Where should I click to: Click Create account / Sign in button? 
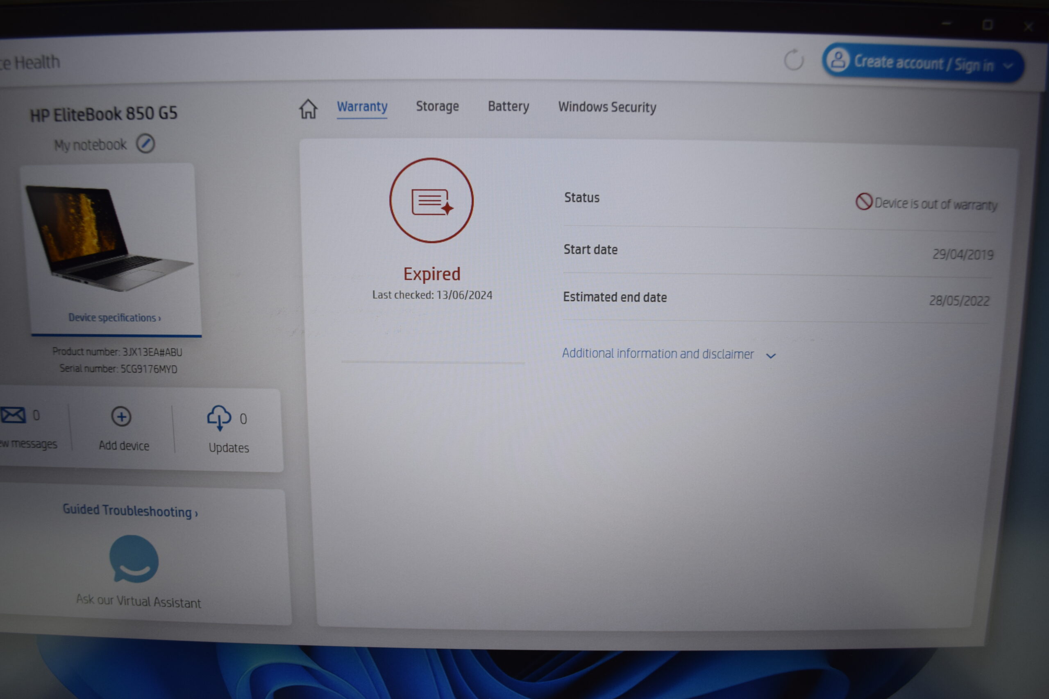(923, 63)
